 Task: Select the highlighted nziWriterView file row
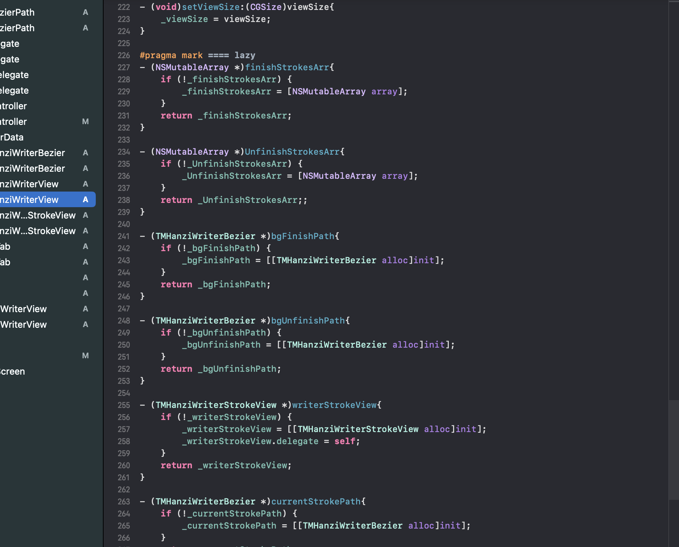point(48,200)
